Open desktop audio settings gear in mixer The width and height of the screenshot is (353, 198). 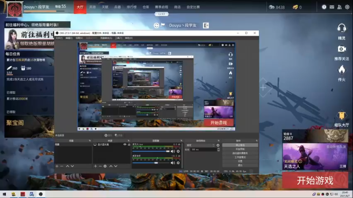click(x=178, y=163)
